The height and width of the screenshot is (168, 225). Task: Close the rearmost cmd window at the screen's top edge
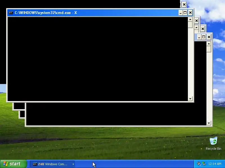(184, 4)
